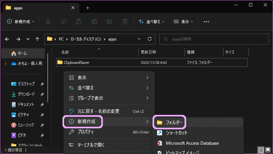Select the ClipboardSaver folder row
The image size is (273, 154).
point(152,63)
